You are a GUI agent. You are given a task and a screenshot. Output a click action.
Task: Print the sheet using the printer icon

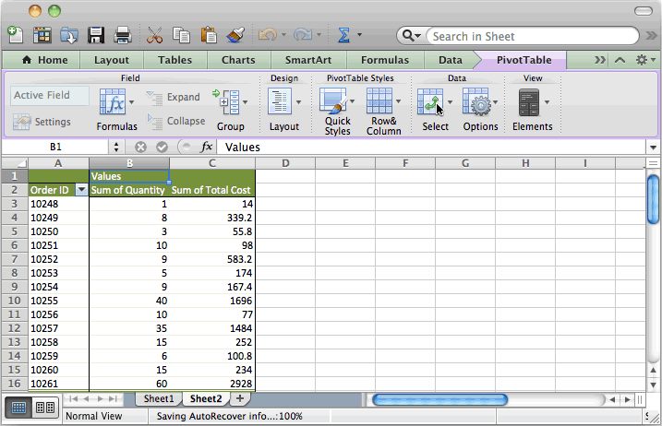(x=123, y=35)
